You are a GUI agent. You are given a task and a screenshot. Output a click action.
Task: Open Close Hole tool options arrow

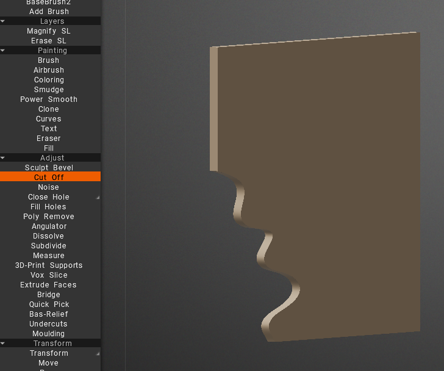pos(97,198)
